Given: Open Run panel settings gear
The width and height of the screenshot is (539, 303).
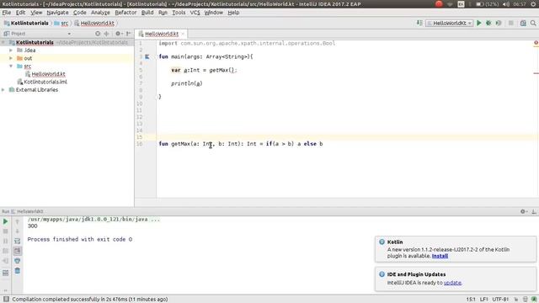Looking at the screenshot, I should tap(523, 211).
